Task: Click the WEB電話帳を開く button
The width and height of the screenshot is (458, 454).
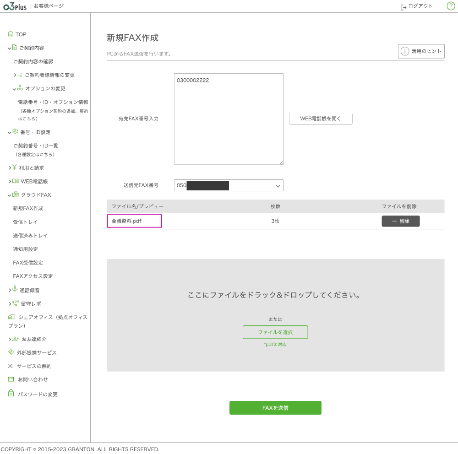Action: [x=321, y=119]
